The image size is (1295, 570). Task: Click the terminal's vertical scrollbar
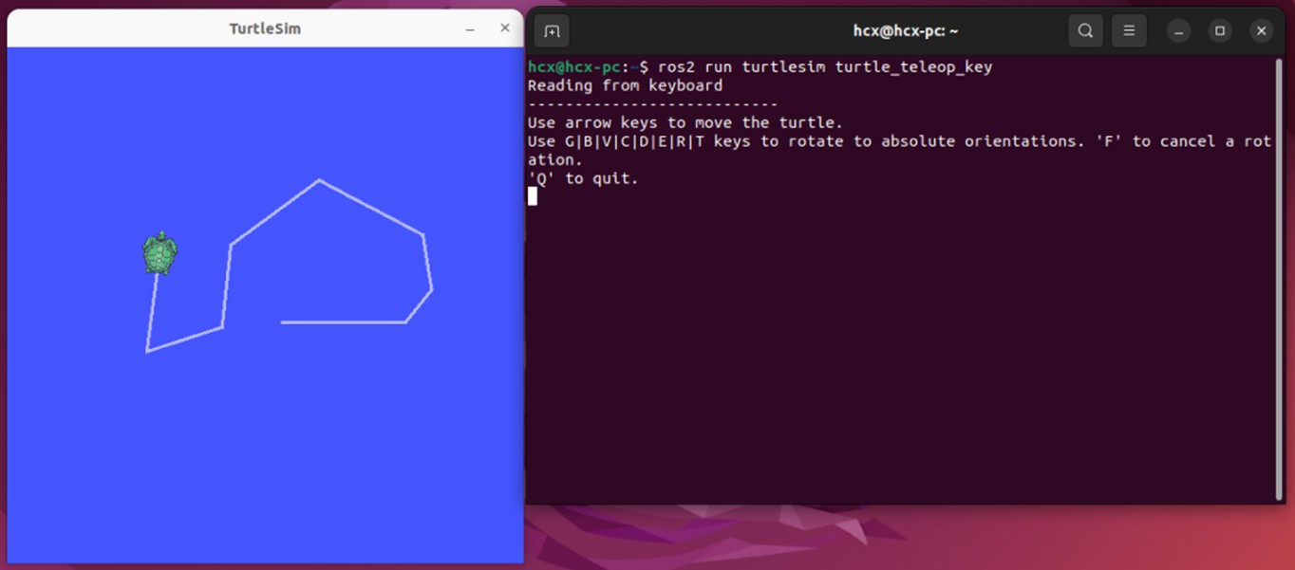pyautogui.click(x=1279, y=275)
